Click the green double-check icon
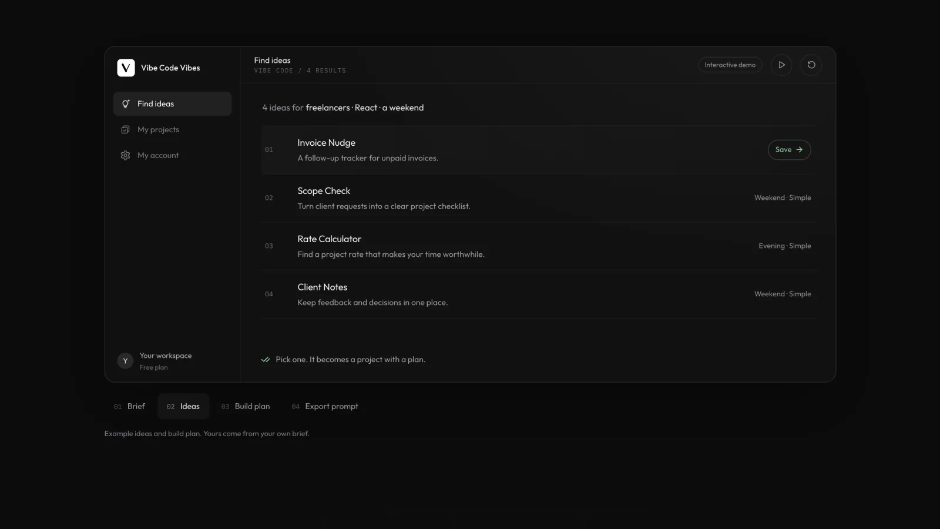 tap(266, 360)
